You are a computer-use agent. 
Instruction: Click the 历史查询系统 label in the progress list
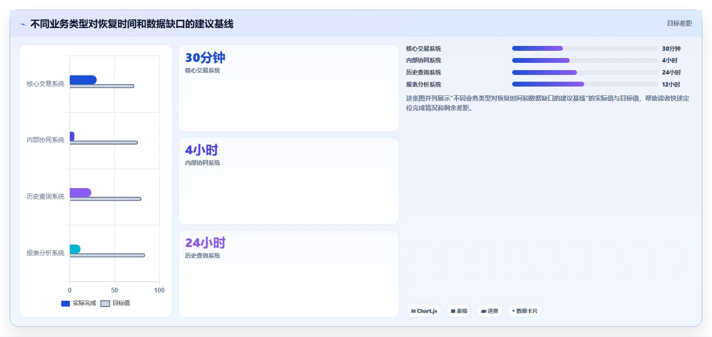point(424,73)
